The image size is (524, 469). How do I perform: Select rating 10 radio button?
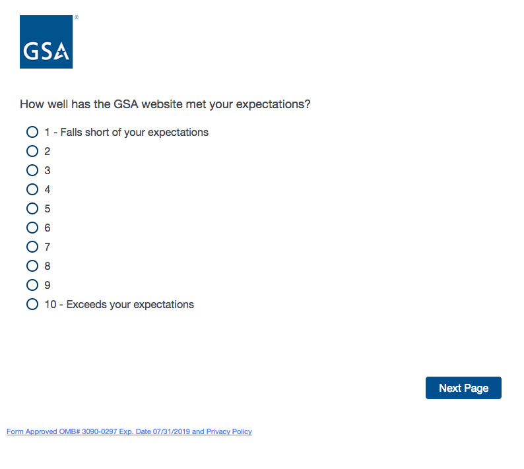[32, 304]
